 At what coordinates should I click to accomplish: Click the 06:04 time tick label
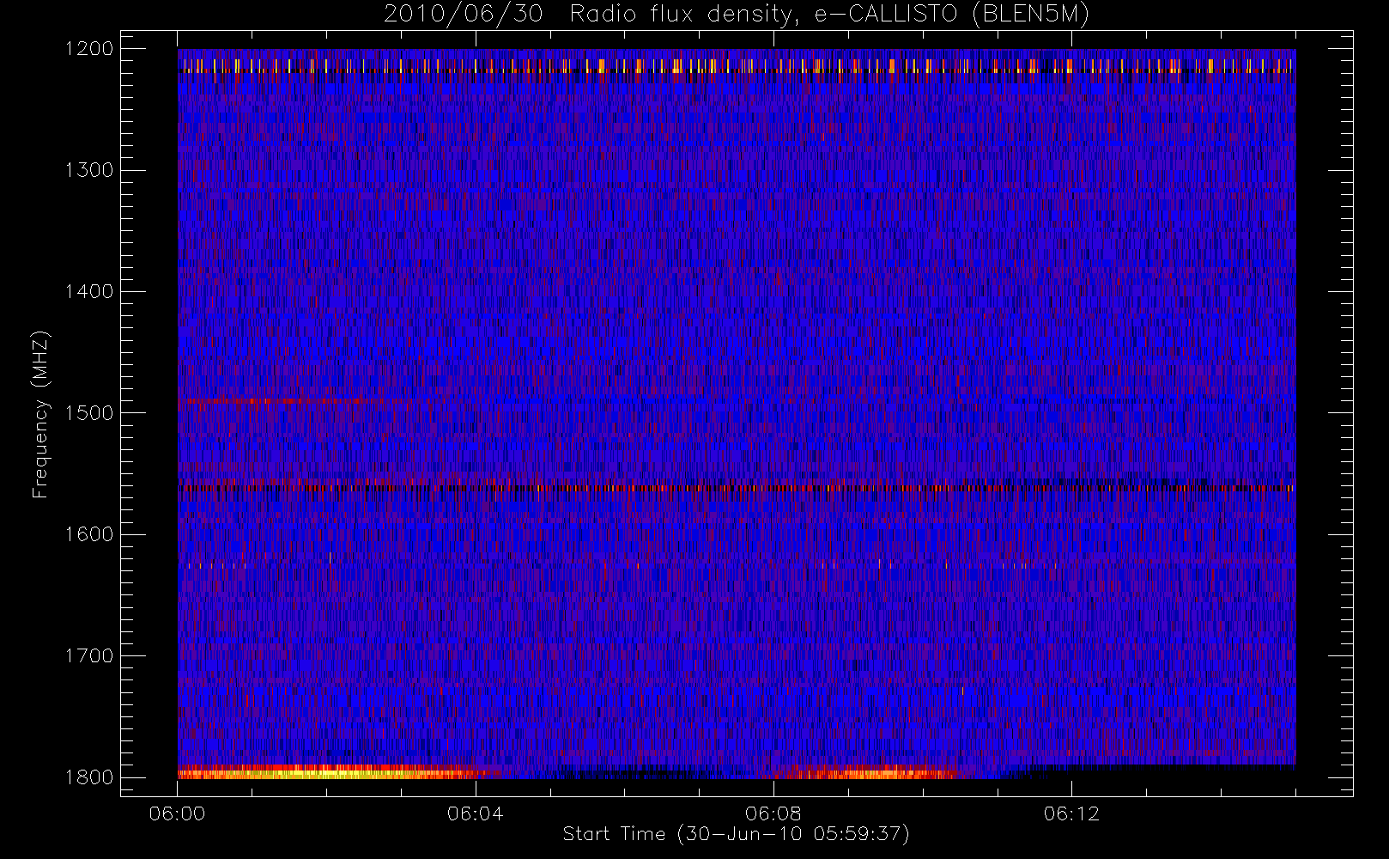pyautogui.click(x=476, y=813)
